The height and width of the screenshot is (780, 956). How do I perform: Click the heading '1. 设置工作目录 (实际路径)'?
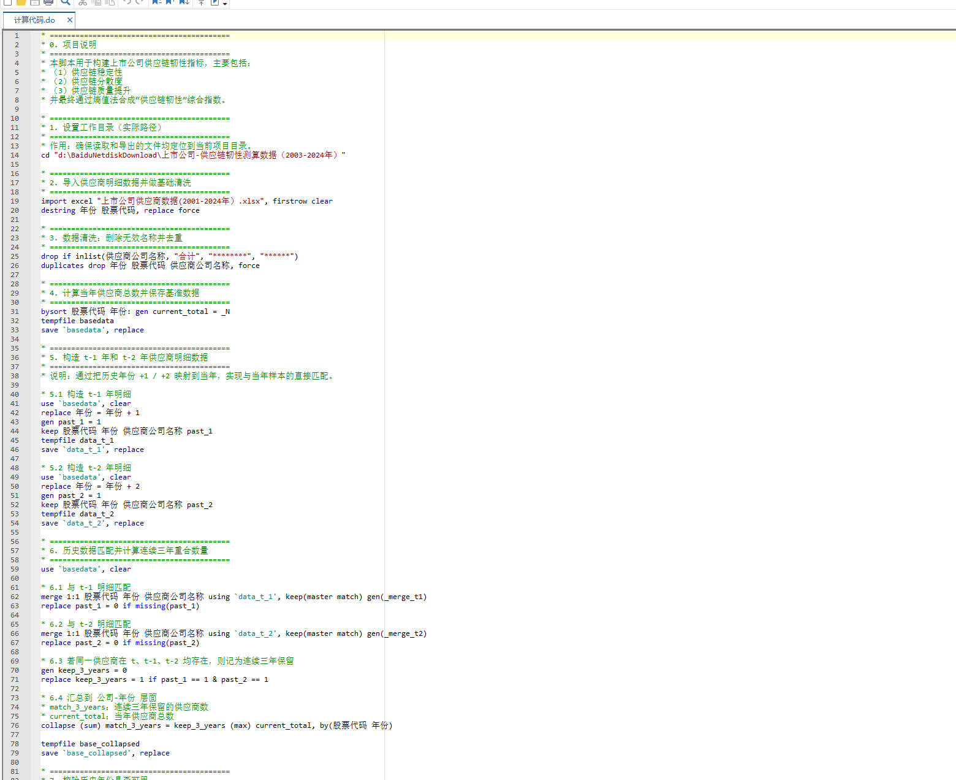pos(102,128)
